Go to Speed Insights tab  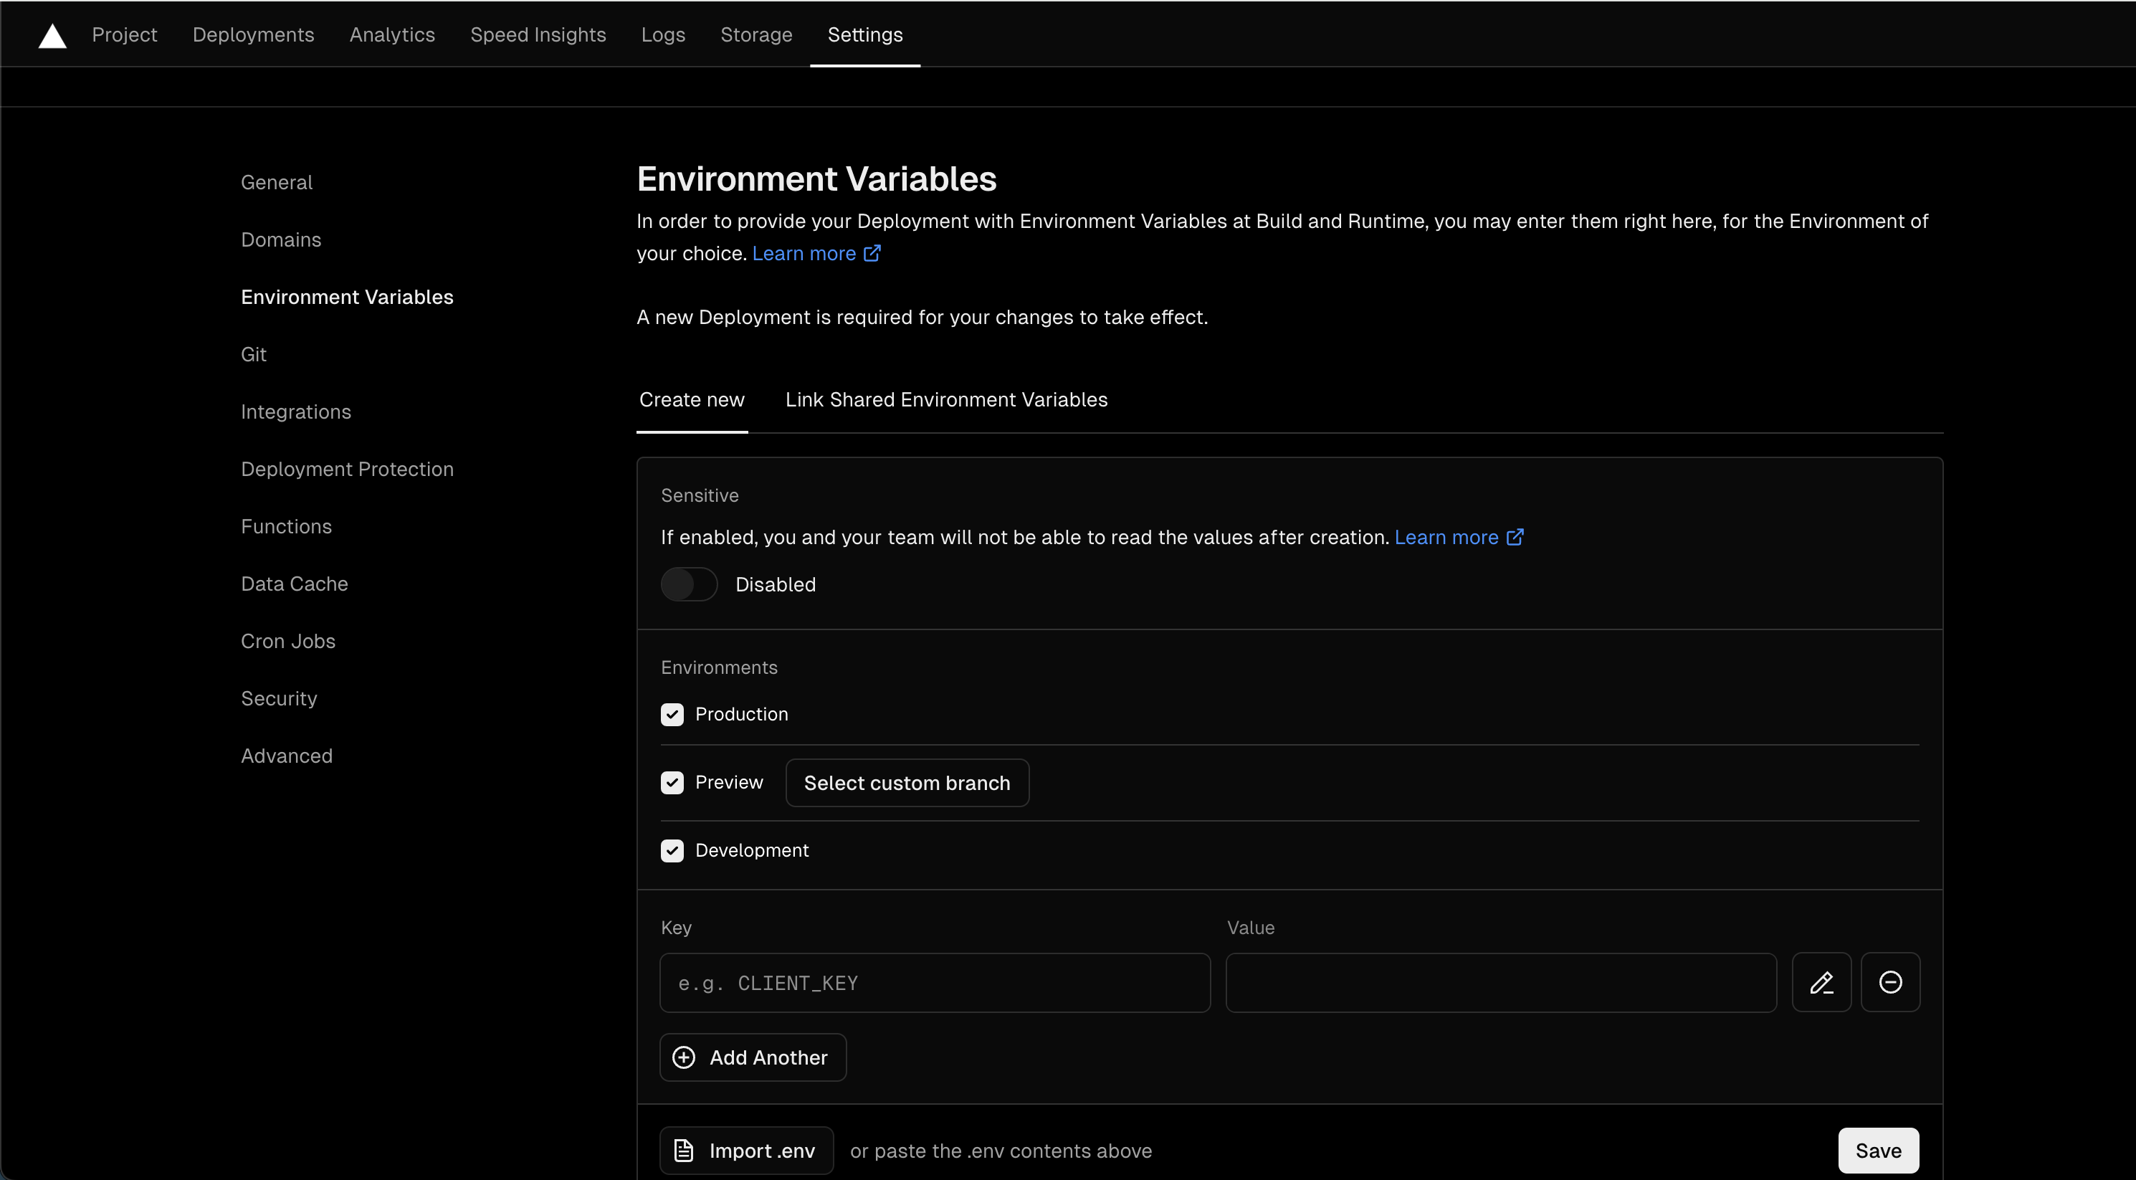[538, 35]
